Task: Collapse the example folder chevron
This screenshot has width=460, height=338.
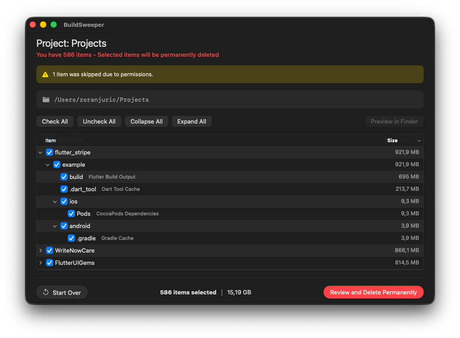Action: tap(48, 165)
